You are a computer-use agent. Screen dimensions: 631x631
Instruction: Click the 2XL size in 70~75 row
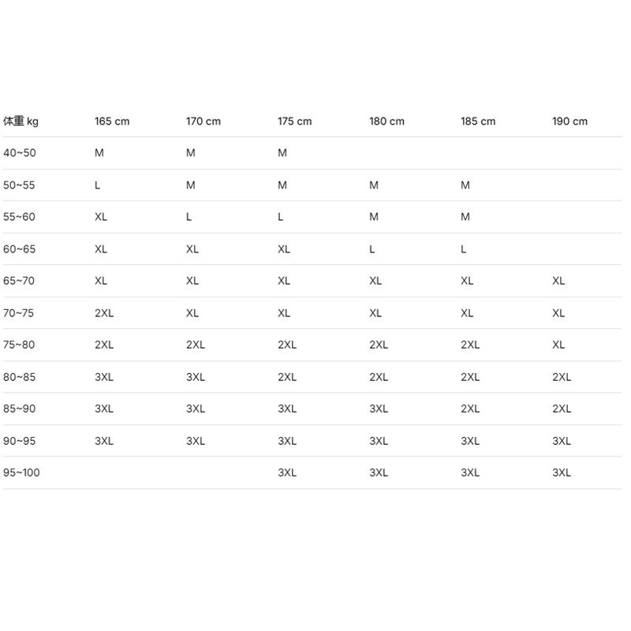tap(104, 313)
